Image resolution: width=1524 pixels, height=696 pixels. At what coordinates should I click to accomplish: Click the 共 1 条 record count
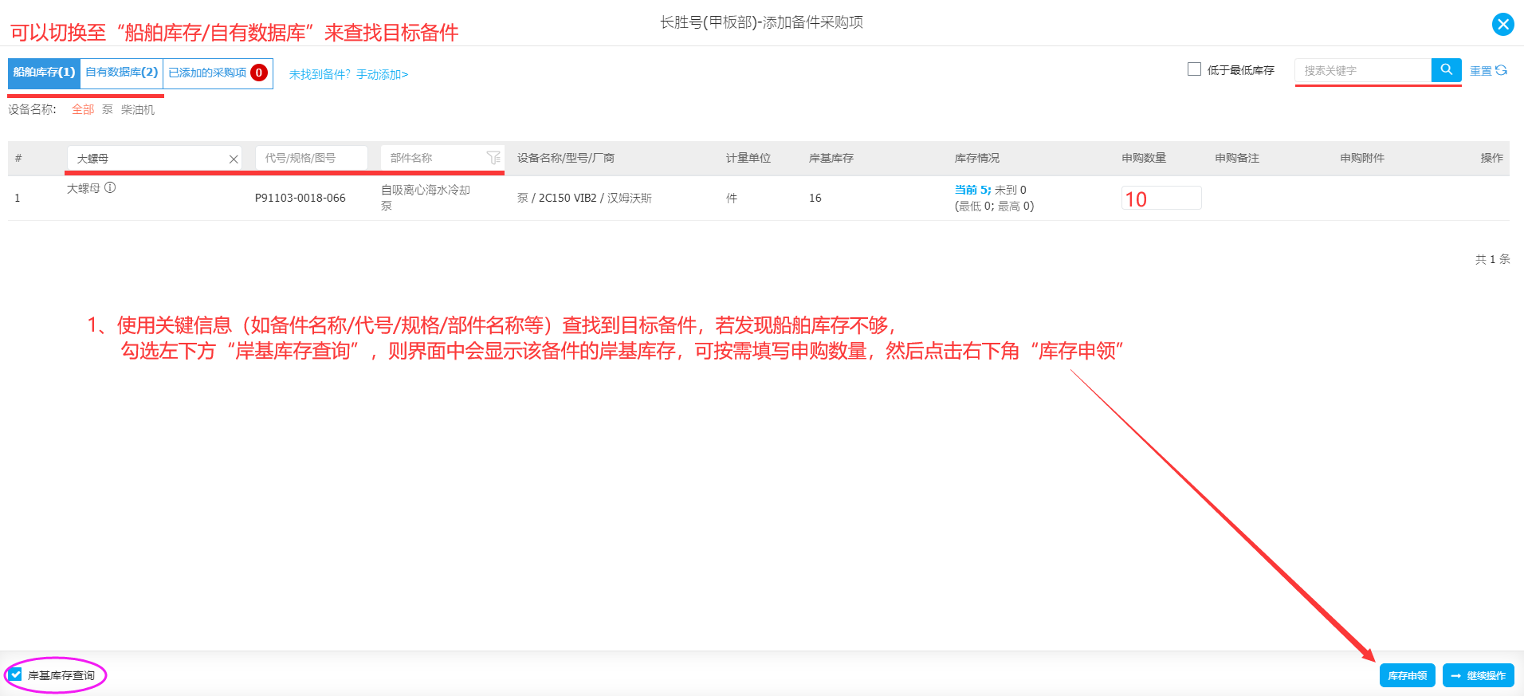point(1492,259)
